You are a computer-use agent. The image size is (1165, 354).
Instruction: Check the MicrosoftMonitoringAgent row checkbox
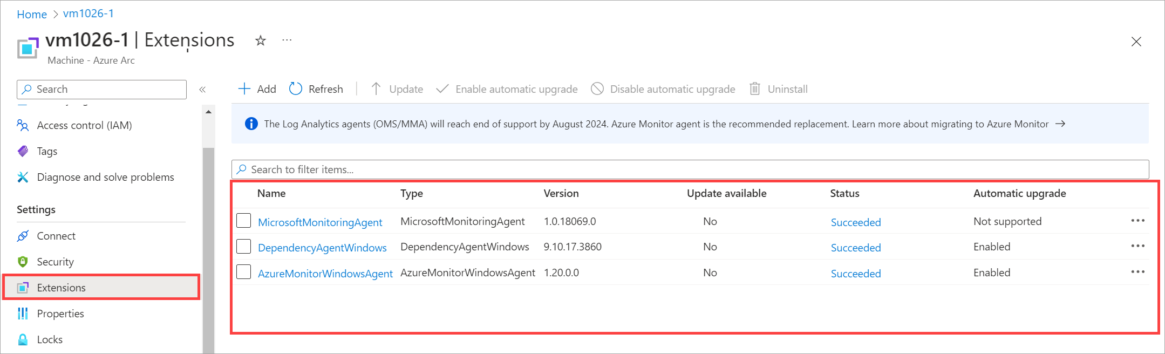coord(244,221)
